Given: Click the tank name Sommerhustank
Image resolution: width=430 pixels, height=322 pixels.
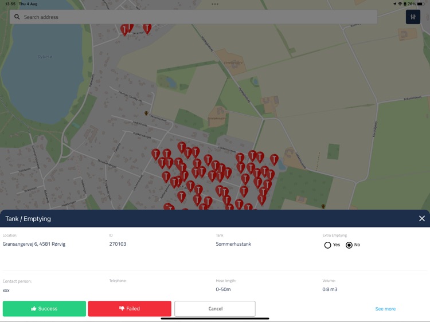Looking at the screenshot, I should click(x=233, y=244).
